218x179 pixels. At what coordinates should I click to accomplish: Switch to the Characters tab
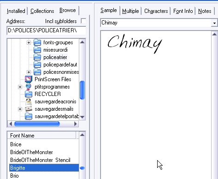tap(156, 11)
